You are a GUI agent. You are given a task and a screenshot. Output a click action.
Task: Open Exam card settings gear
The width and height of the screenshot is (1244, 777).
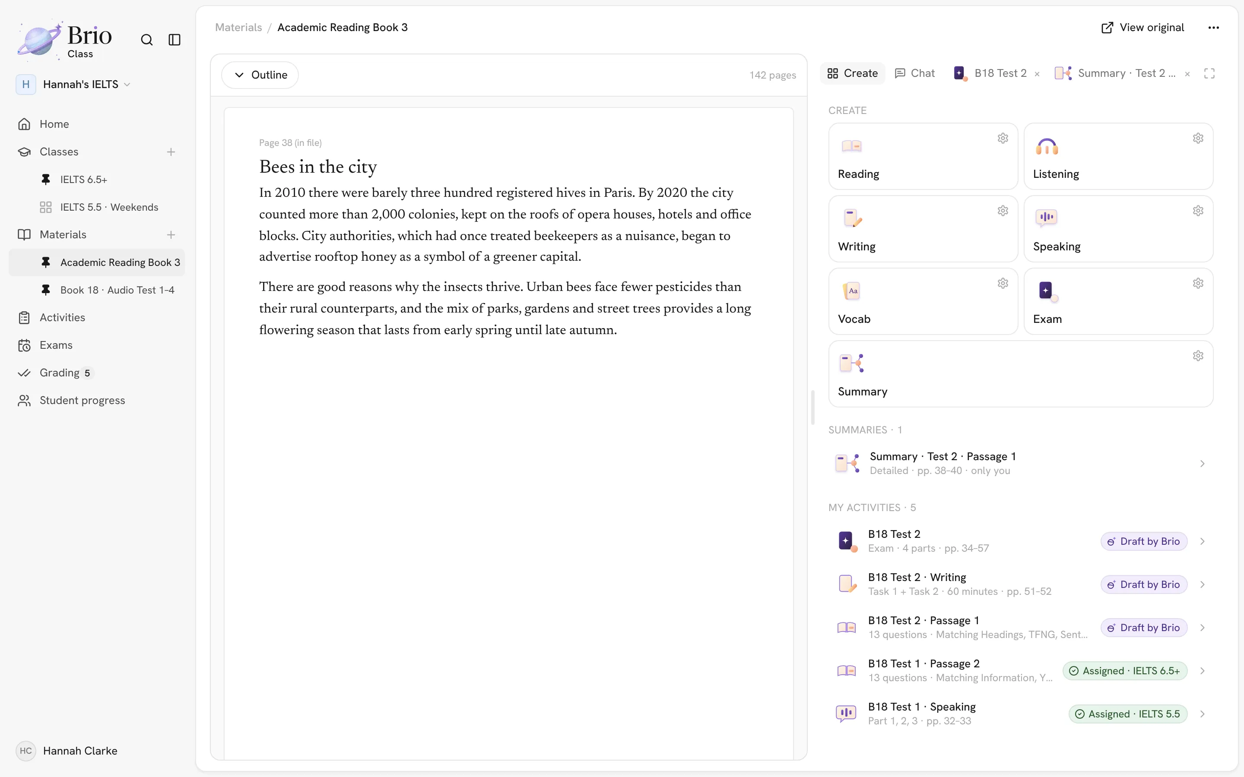[x=1198, y=283]
